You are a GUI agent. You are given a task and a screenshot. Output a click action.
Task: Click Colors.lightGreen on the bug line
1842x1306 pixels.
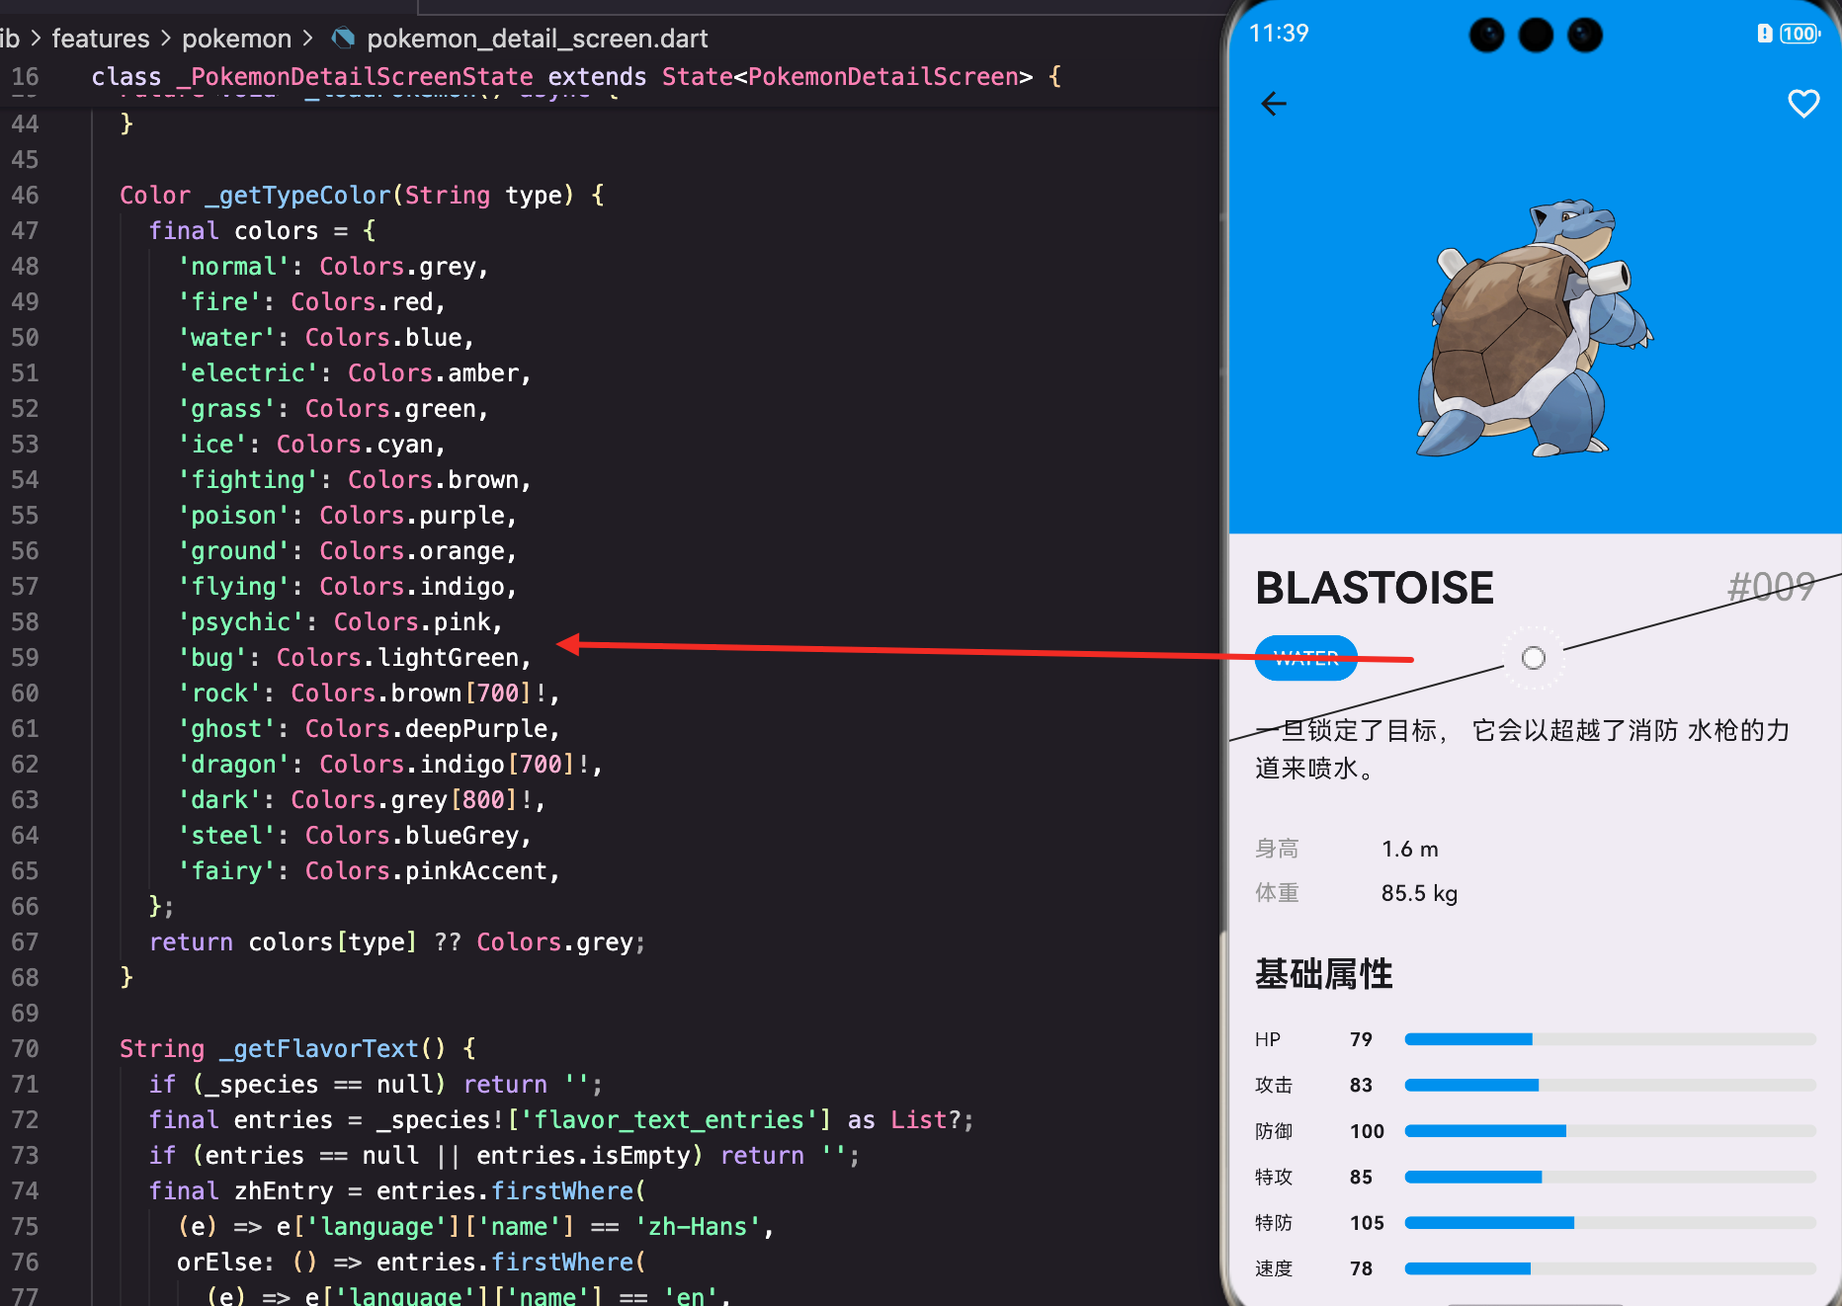point(398,657)
